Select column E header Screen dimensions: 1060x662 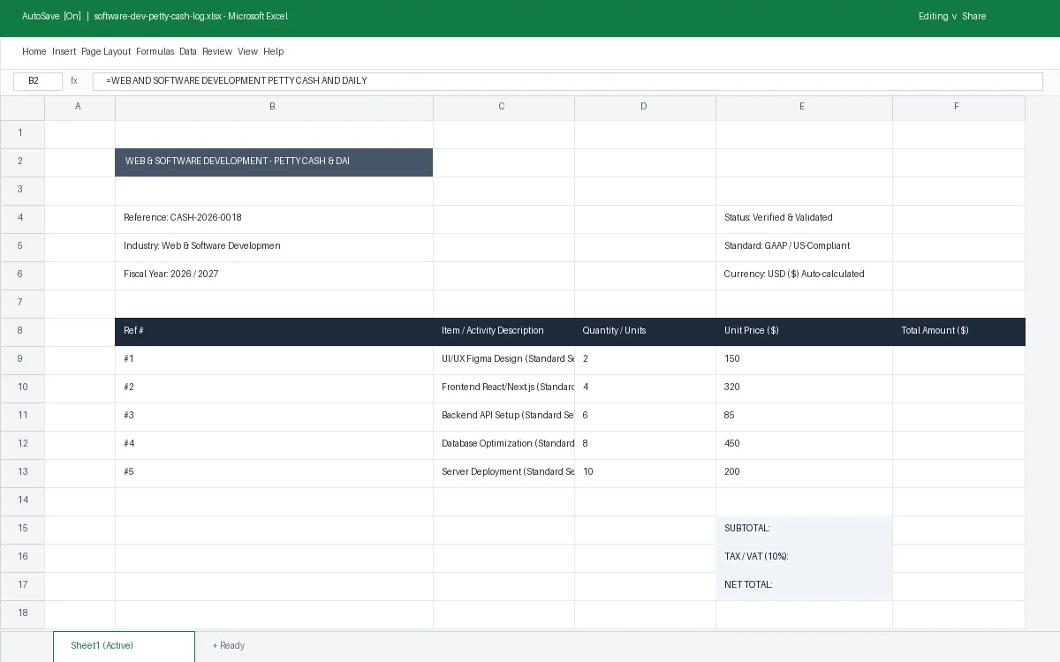coord(804,107)
